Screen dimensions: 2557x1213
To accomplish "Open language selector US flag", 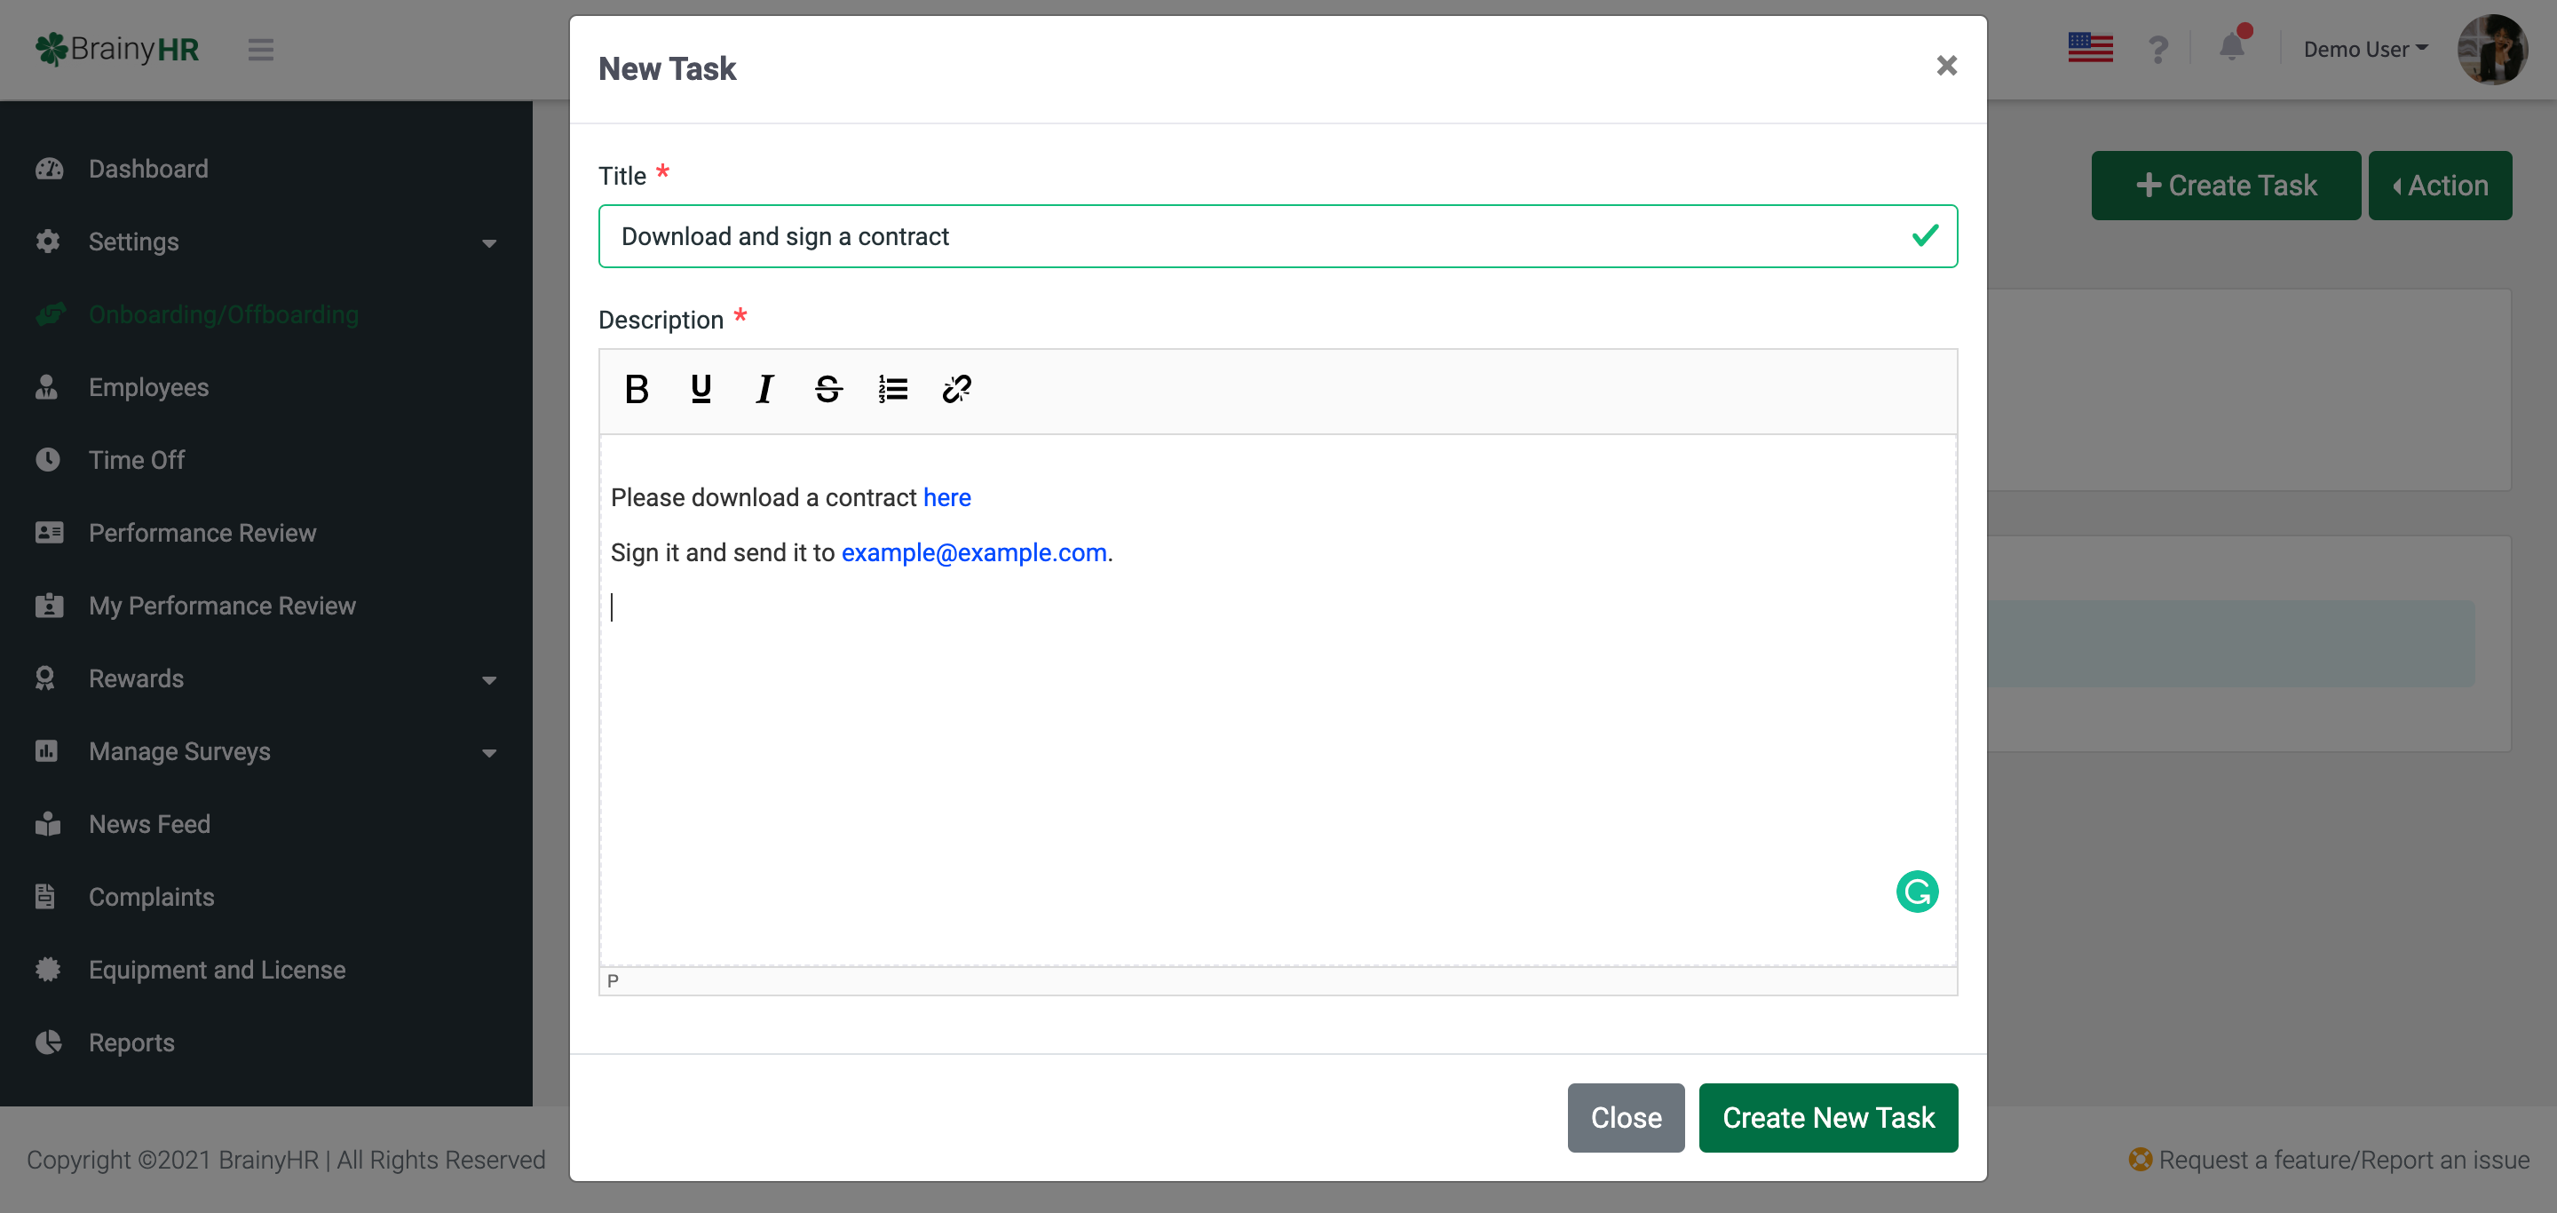I will 2089,48.
